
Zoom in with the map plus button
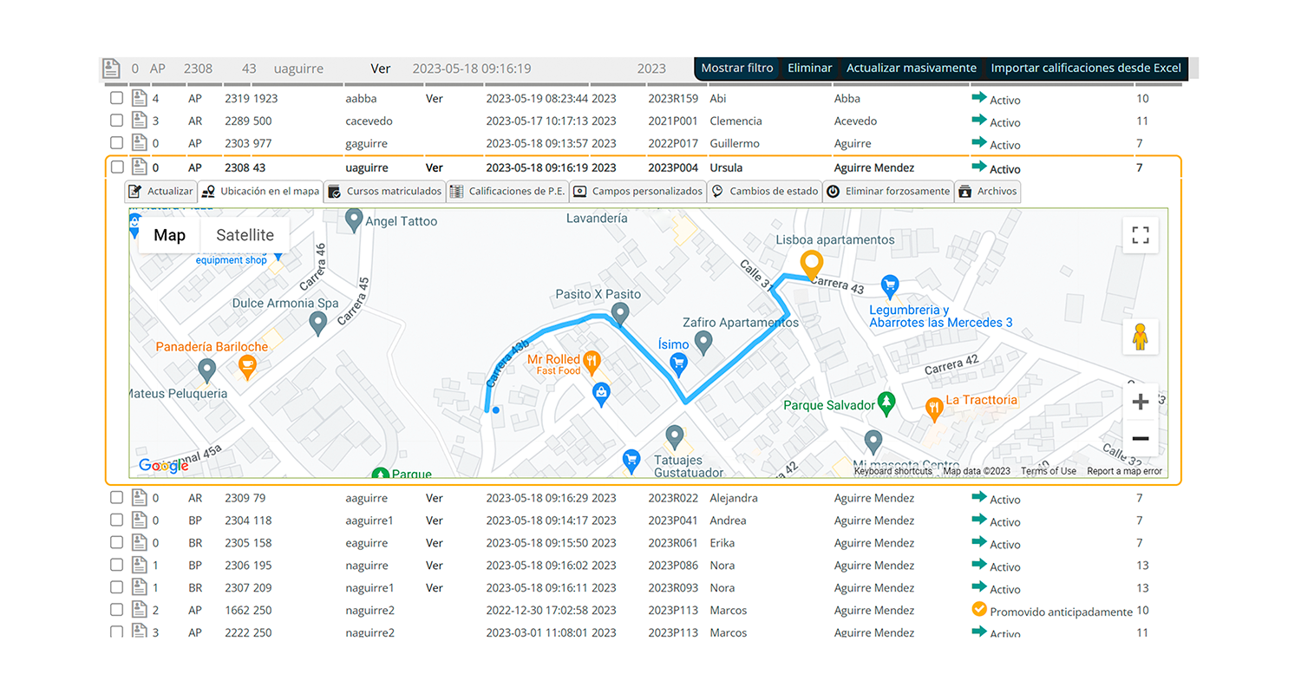pyautogui.click(x=1141, y=402)
